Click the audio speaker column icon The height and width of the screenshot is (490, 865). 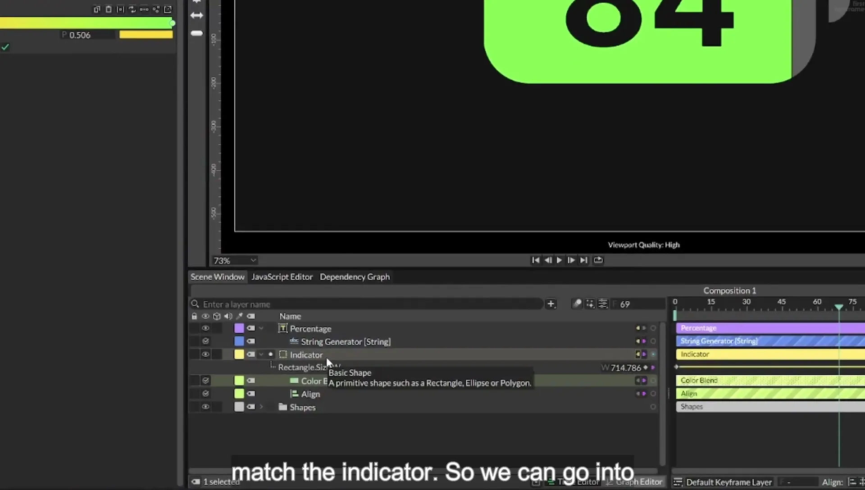tap(228, 316)
